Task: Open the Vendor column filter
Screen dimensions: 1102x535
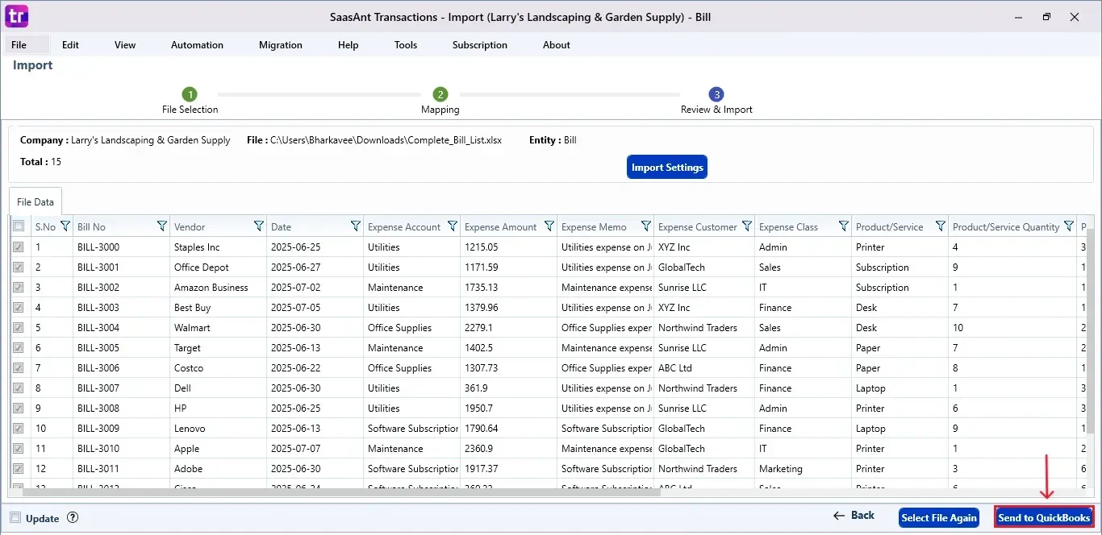Action: (259, 226)
